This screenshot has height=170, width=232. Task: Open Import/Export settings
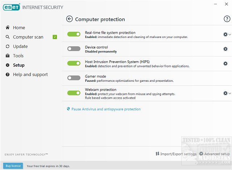(x=176, y=154)
